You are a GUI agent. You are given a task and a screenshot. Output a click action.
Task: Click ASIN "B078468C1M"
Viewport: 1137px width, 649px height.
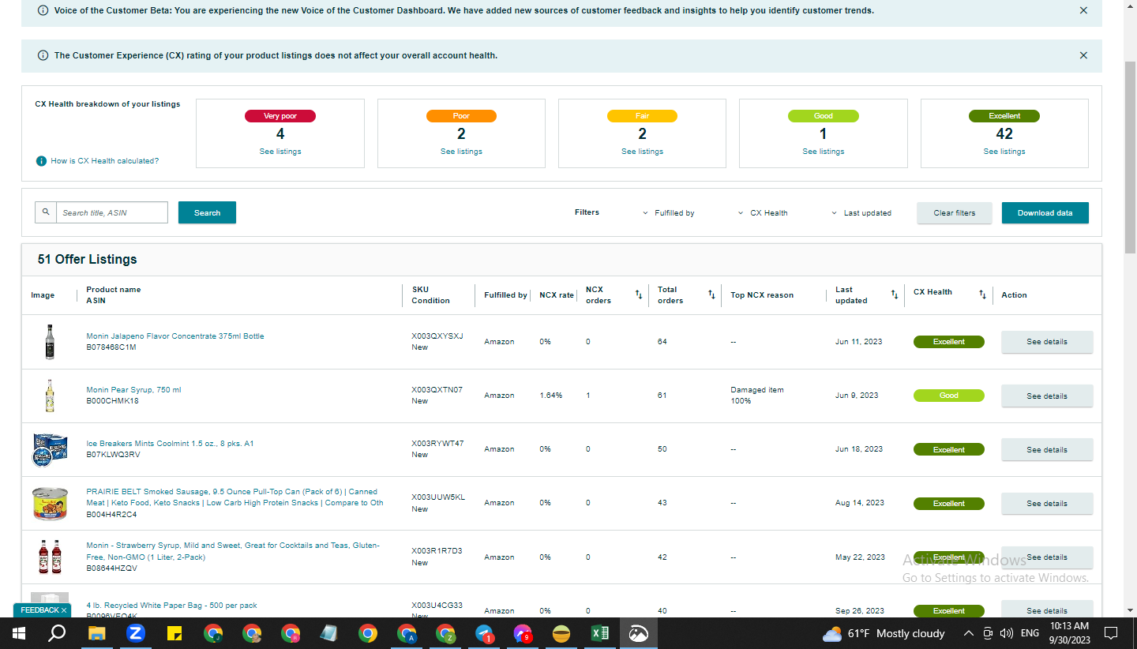click(x=111, y=347)
